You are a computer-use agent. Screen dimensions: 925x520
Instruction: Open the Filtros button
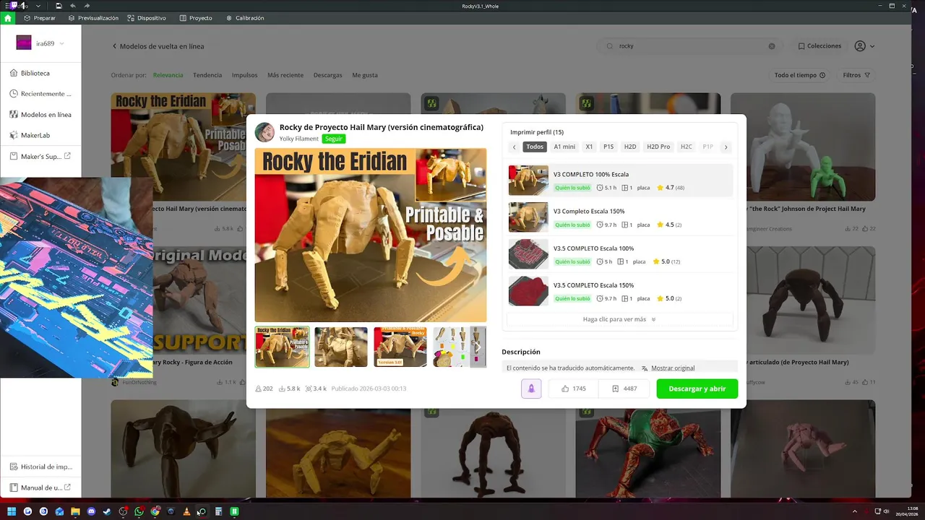857,75
